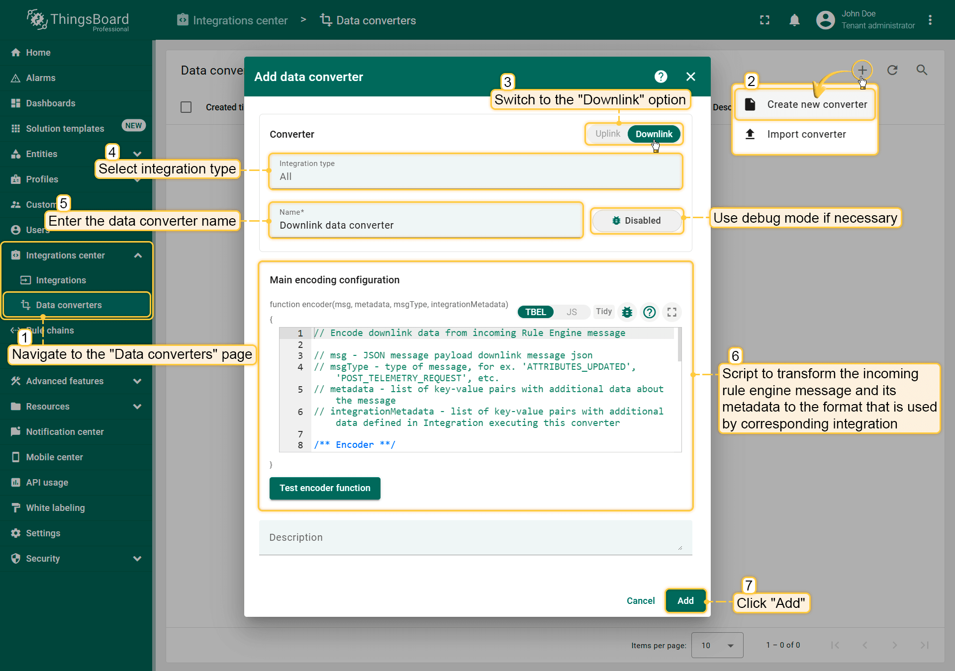
Task: Click the Test encoder function button
Action: pyautogui.click(x=325, y=488)
